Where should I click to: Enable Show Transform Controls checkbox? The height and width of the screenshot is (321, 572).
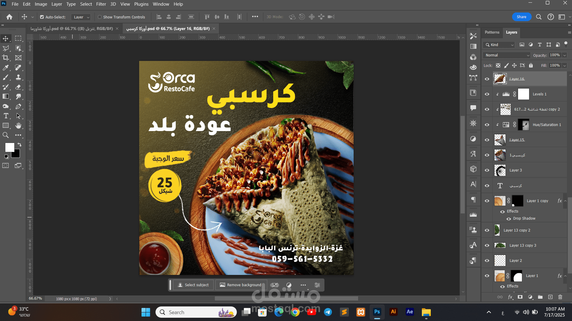(x=100, y=17)
